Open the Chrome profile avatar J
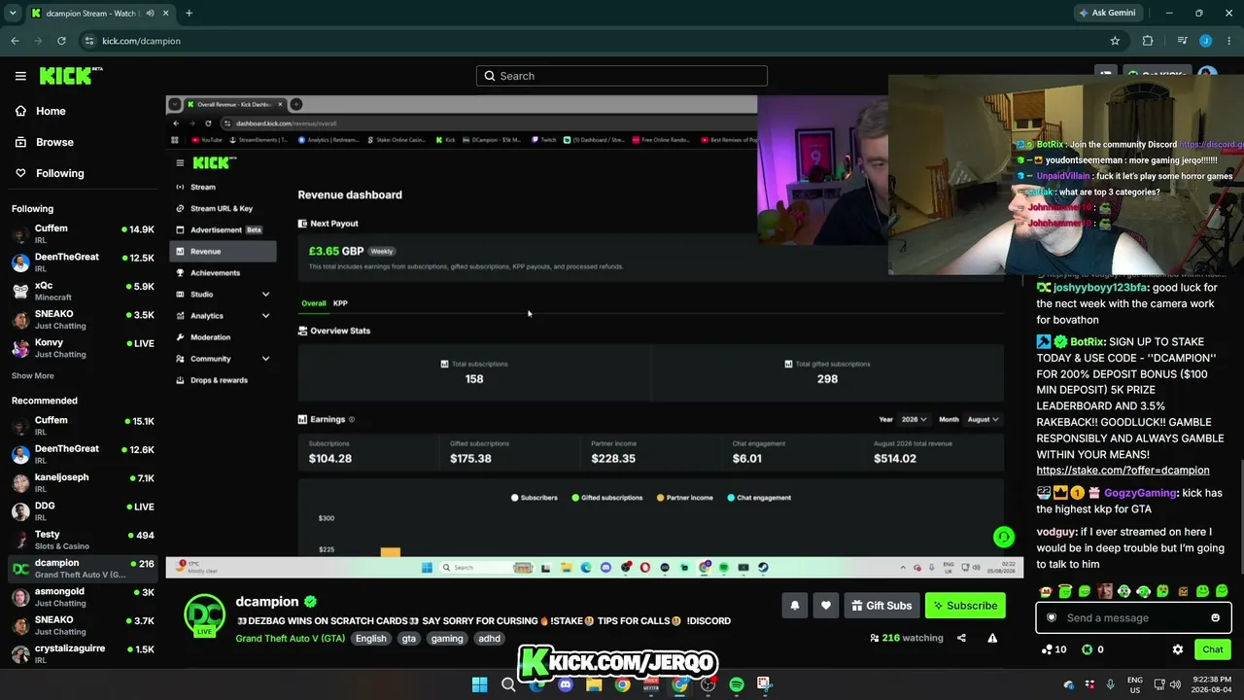Screen dimensions: 1244x700 pos(1205,41)
